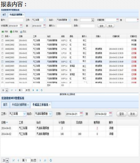Viewport: 140px width, 163px height.
Task: Click the query button in lower report filter
Action: point(121,114)
